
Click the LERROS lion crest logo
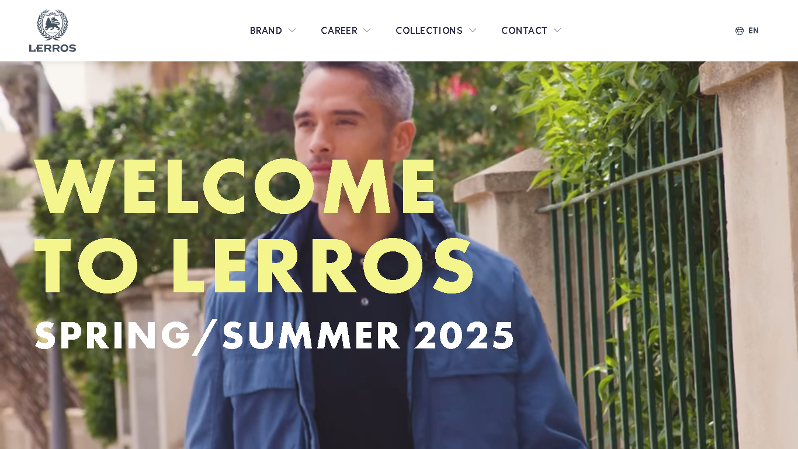(x=53, y=25)
